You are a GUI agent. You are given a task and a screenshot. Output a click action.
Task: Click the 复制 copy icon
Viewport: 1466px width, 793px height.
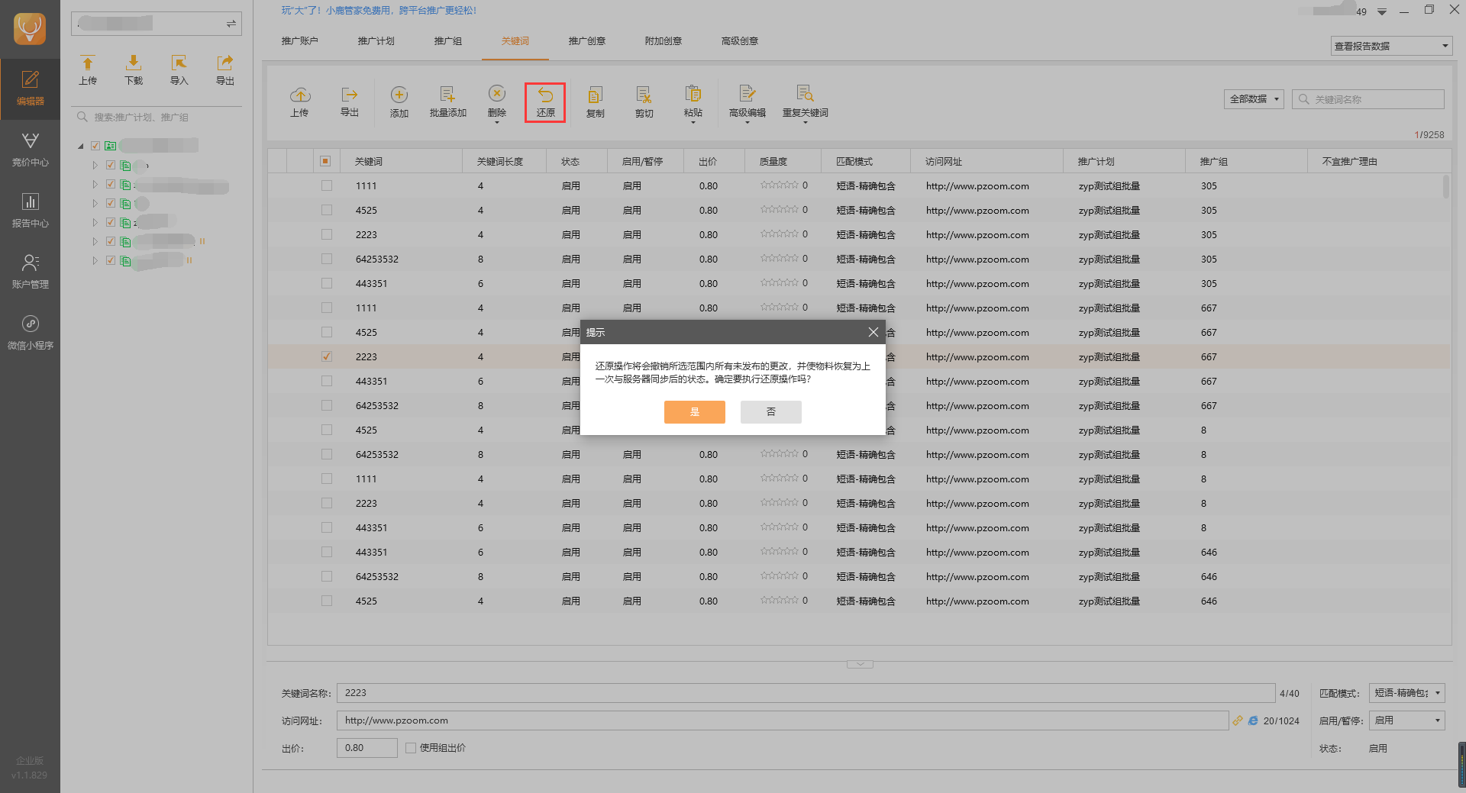[x=596, y=95]
